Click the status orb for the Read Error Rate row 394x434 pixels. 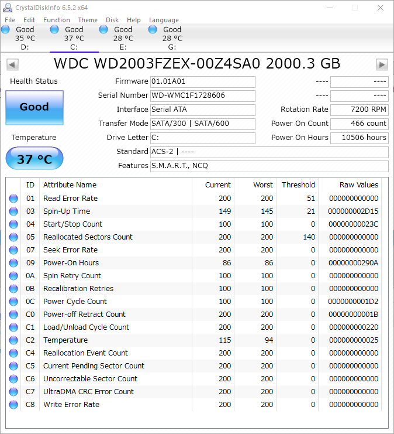(13, 199)
